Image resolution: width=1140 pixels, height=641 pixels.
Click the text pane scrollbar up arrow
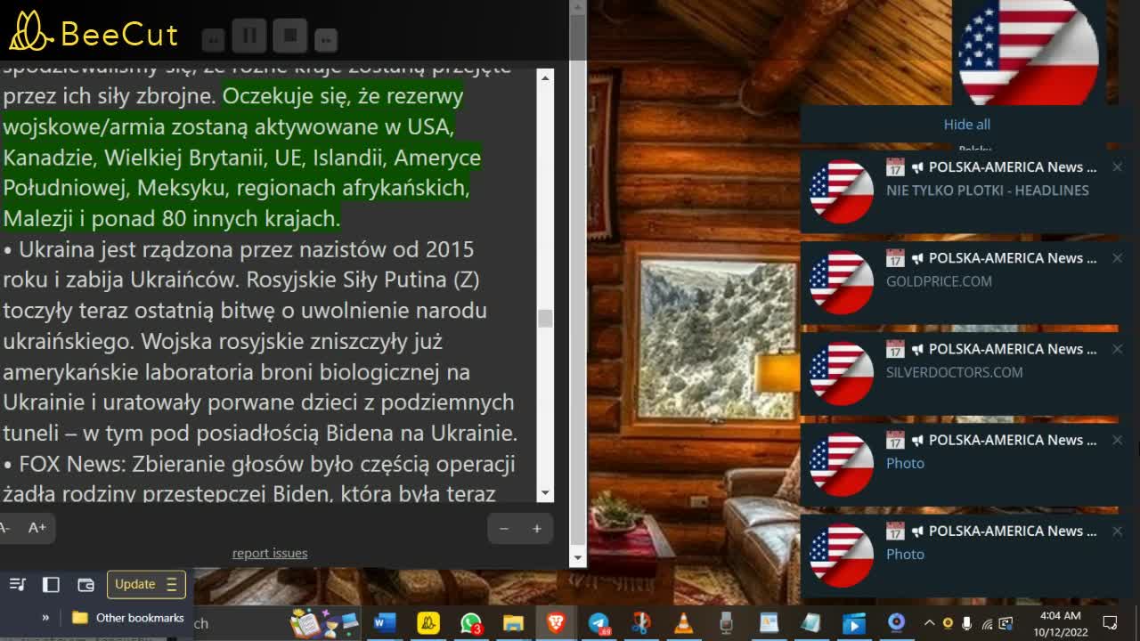(x=545, y=77)
